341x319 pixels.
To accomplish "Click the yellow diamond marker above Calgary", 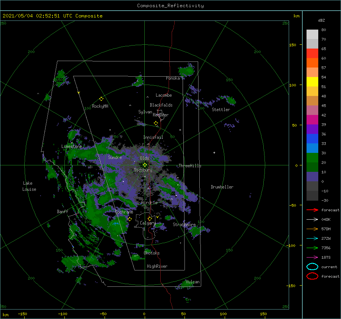I will pyautogui.click(x=150, y=218).
